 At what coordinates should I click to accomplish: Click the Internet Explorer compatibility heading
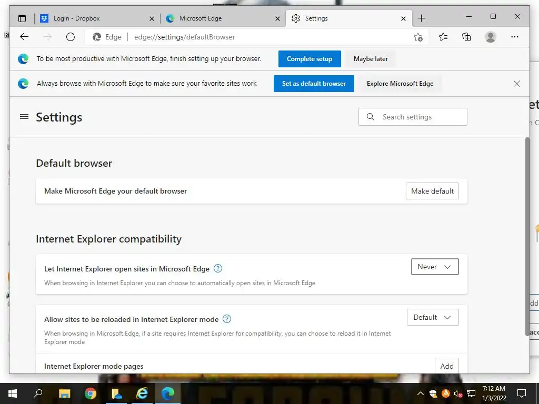click(108, 239)
